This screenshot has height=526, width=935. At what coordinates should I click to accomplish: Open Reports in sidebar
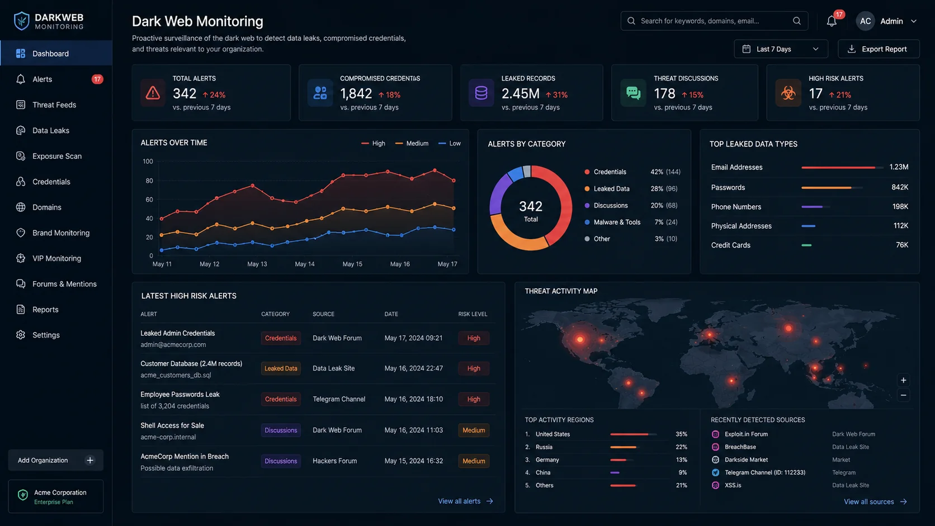56,310
